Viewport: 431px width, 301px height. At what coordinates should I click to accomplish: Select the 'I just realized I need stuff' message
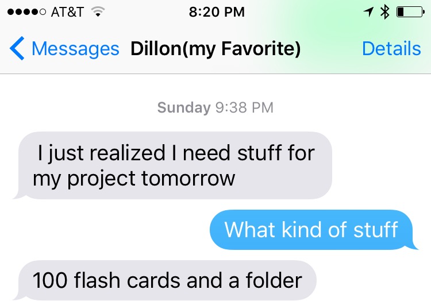click(x=174, y=165)
